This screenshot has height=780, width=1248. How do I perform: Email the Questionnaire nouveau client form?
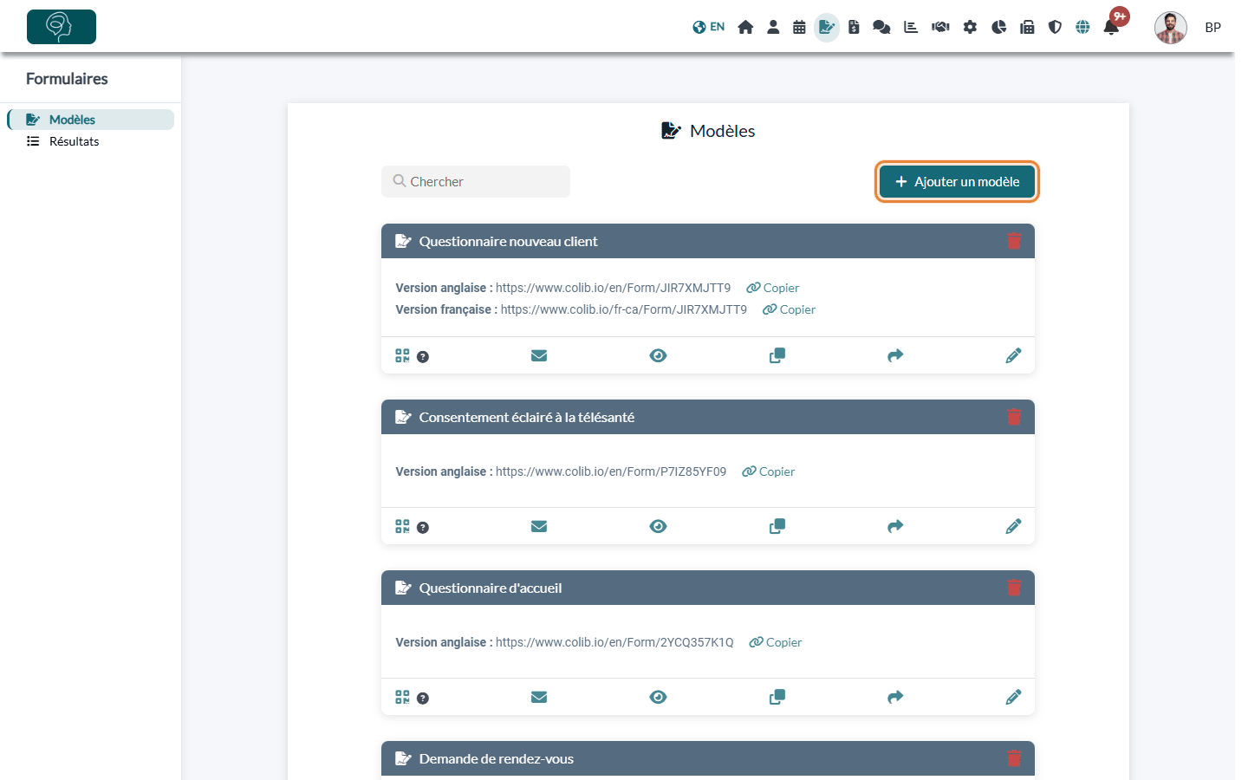(x=539, y=355)
